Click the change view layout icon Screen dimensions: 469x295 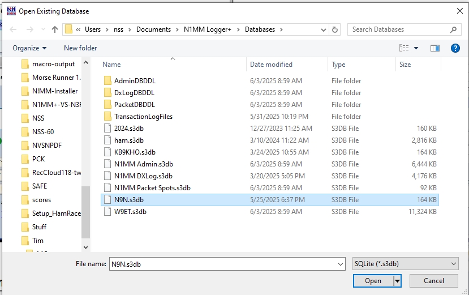tap(404, 48)
